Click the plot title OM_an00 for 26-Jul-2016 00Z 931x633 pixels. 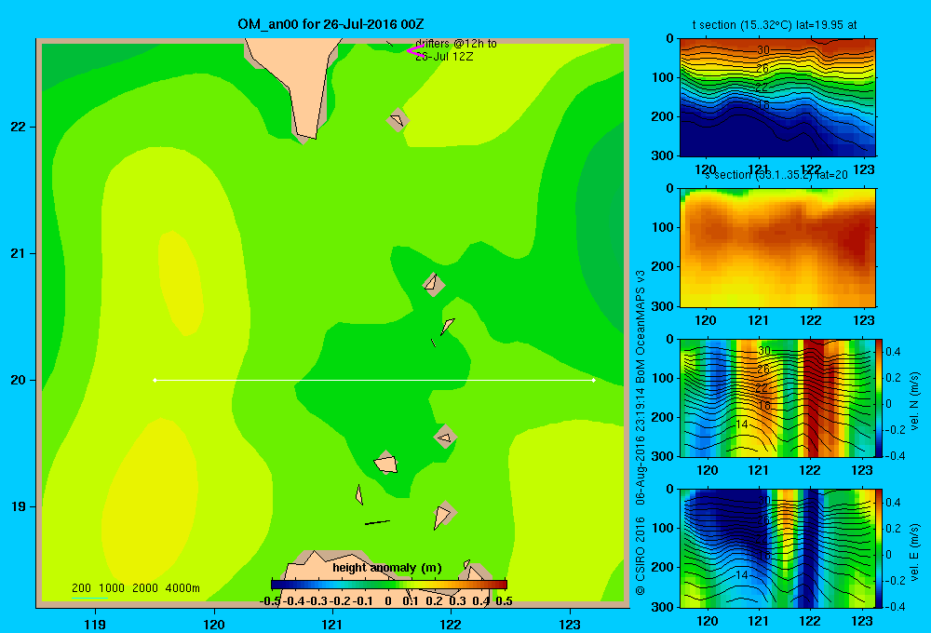(331, 24)
